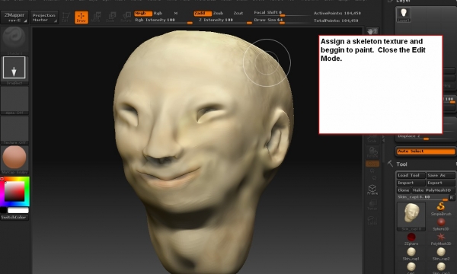Open Projection Master

44,18
